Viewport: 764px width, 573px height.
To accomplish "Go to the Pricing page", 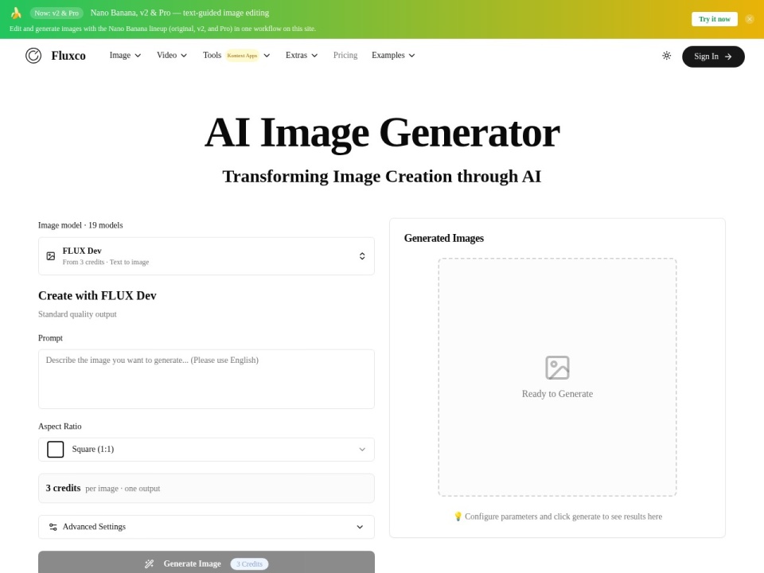I will point(345,55).
